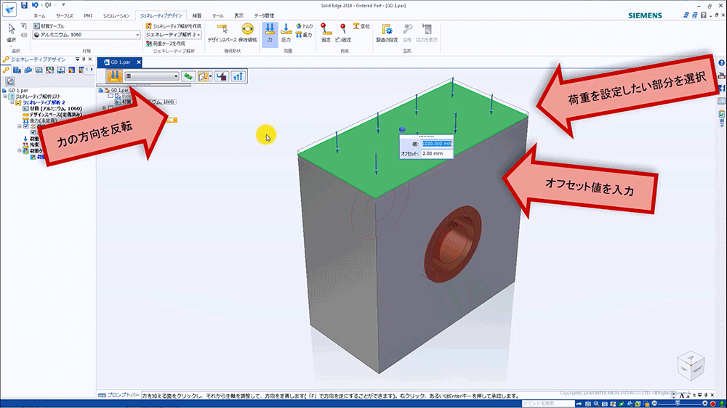Viewport: 727px width, 408px height.
Task: Select the Pinned (ピン固定) constraint tool
Action: tap(343, 33)
